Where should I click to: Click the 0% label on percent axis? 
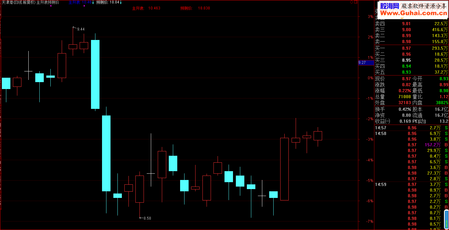pyautogui.click(x=370, y=78)
